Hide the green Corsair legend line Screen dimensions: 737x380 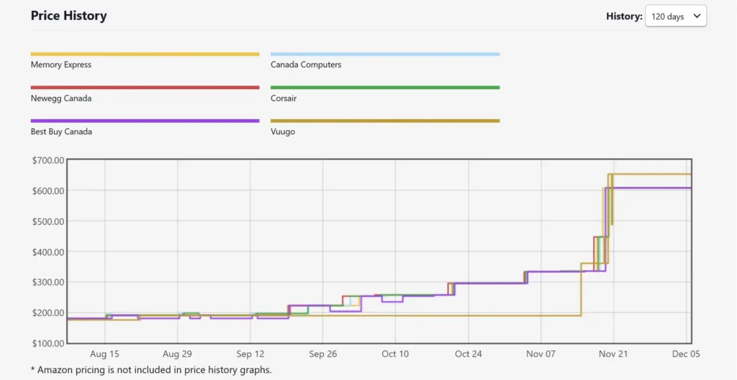point(384,88)
